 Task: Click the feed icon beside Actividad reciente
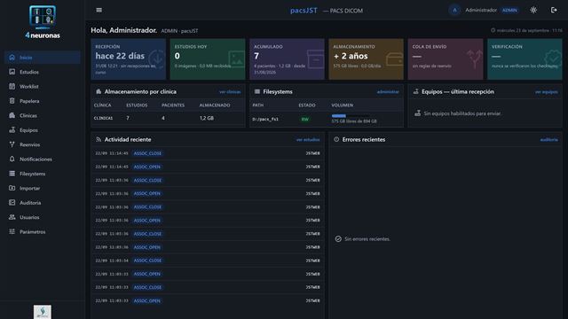99,140
